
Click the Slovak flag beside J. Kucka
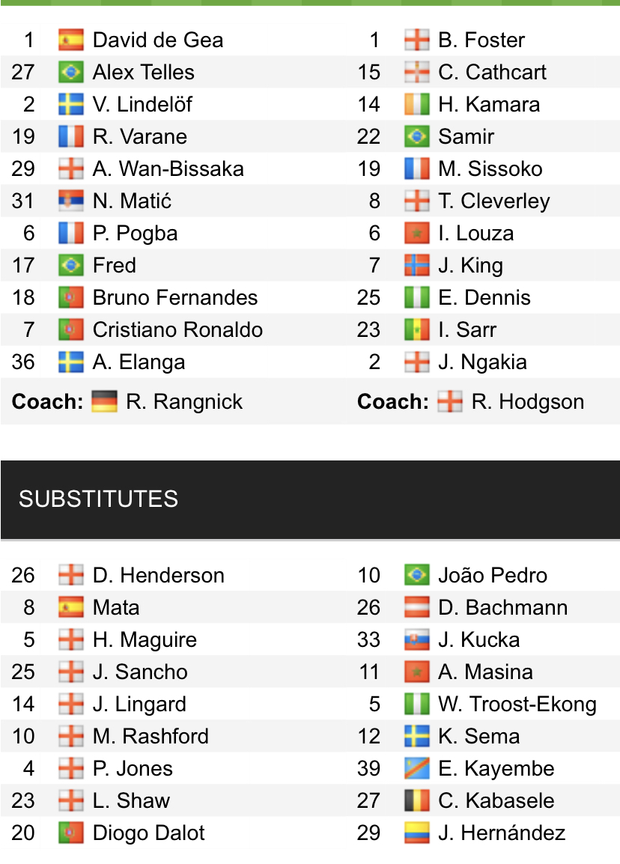click(416, 639)
